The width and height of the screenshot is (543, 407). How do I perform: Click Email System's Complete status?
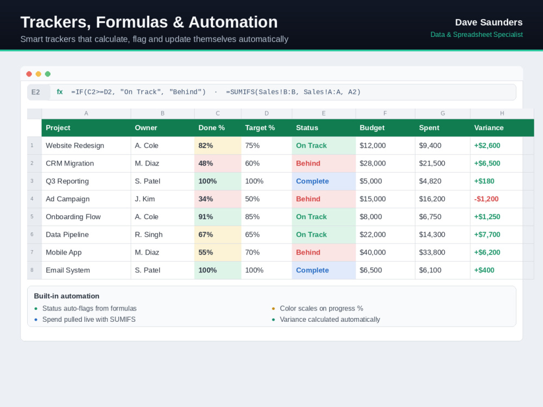[x=324, y=270]
